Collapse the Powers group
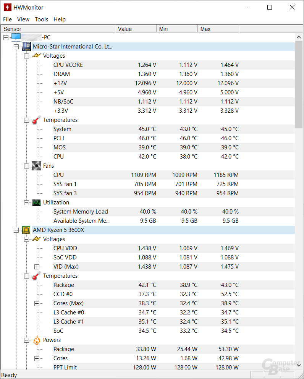The image size is (304, 379). (x=26, y=340)
